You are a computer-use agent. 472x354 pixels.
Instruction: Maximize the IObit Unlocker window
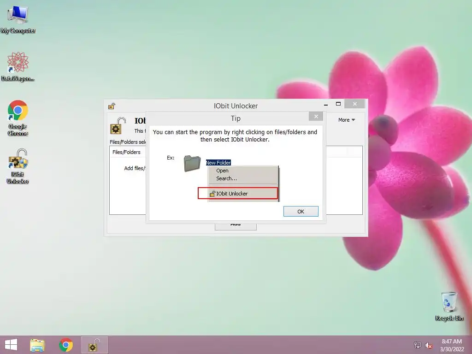click(338, 104)
